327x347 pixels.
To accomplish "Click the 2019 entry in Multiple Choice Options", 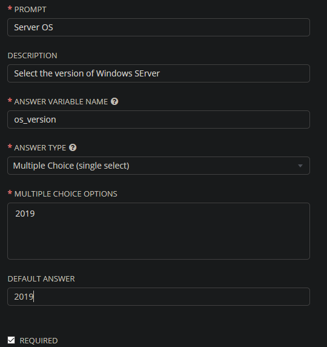I will click(25, 214).
